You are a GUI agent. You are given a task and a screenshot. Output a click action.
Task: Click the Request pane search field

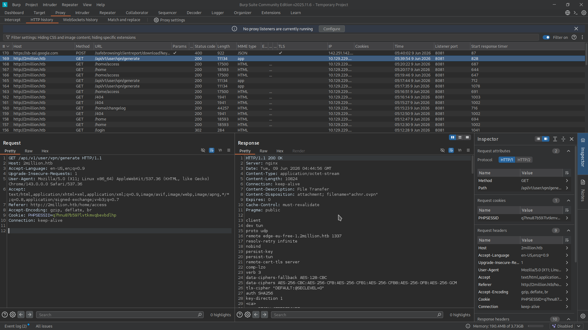tap(120, 315)
